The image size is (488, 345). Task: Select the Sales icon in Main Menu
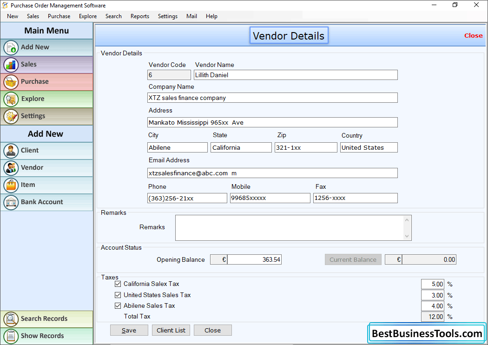11,65
